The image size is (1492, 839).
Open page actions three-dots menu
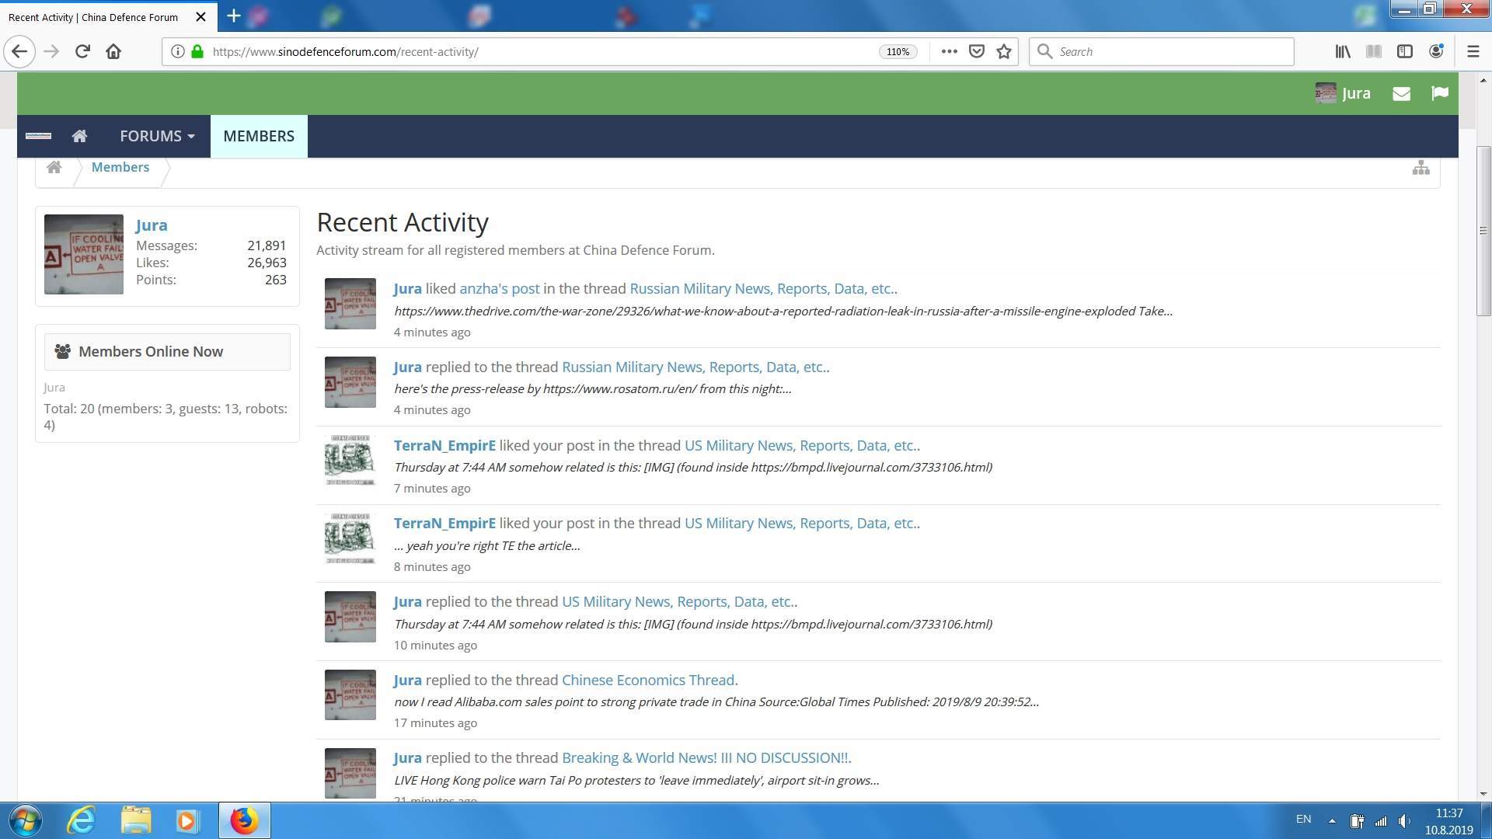point(949,51)
